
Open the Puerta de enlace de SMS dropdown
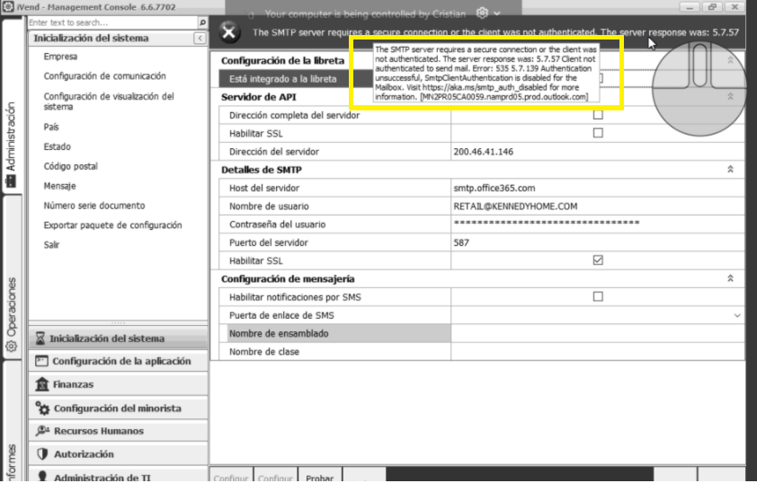click(x=737, y=315)
